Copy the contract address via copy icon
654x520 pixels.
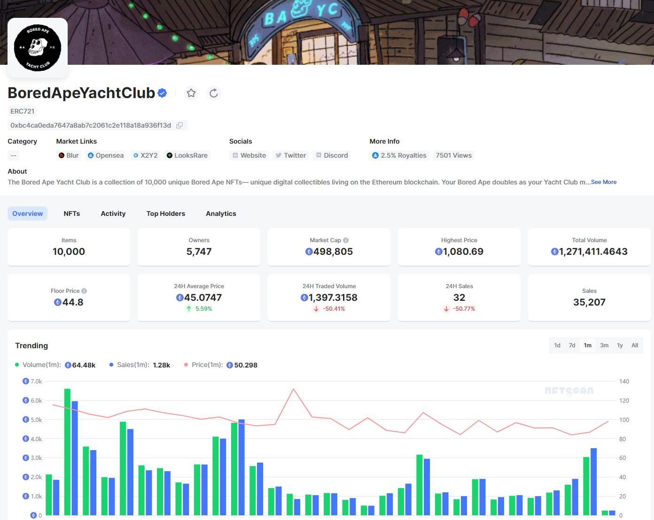(179, 125)
